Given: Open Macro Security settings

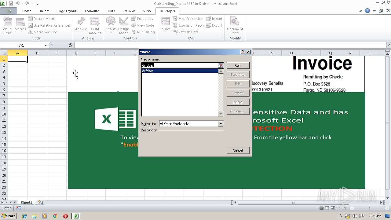Looking at the screenshot, I should tap(42, 32).
